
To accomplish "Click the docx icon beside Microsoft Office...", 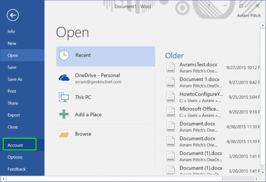I will click(171, 112).
